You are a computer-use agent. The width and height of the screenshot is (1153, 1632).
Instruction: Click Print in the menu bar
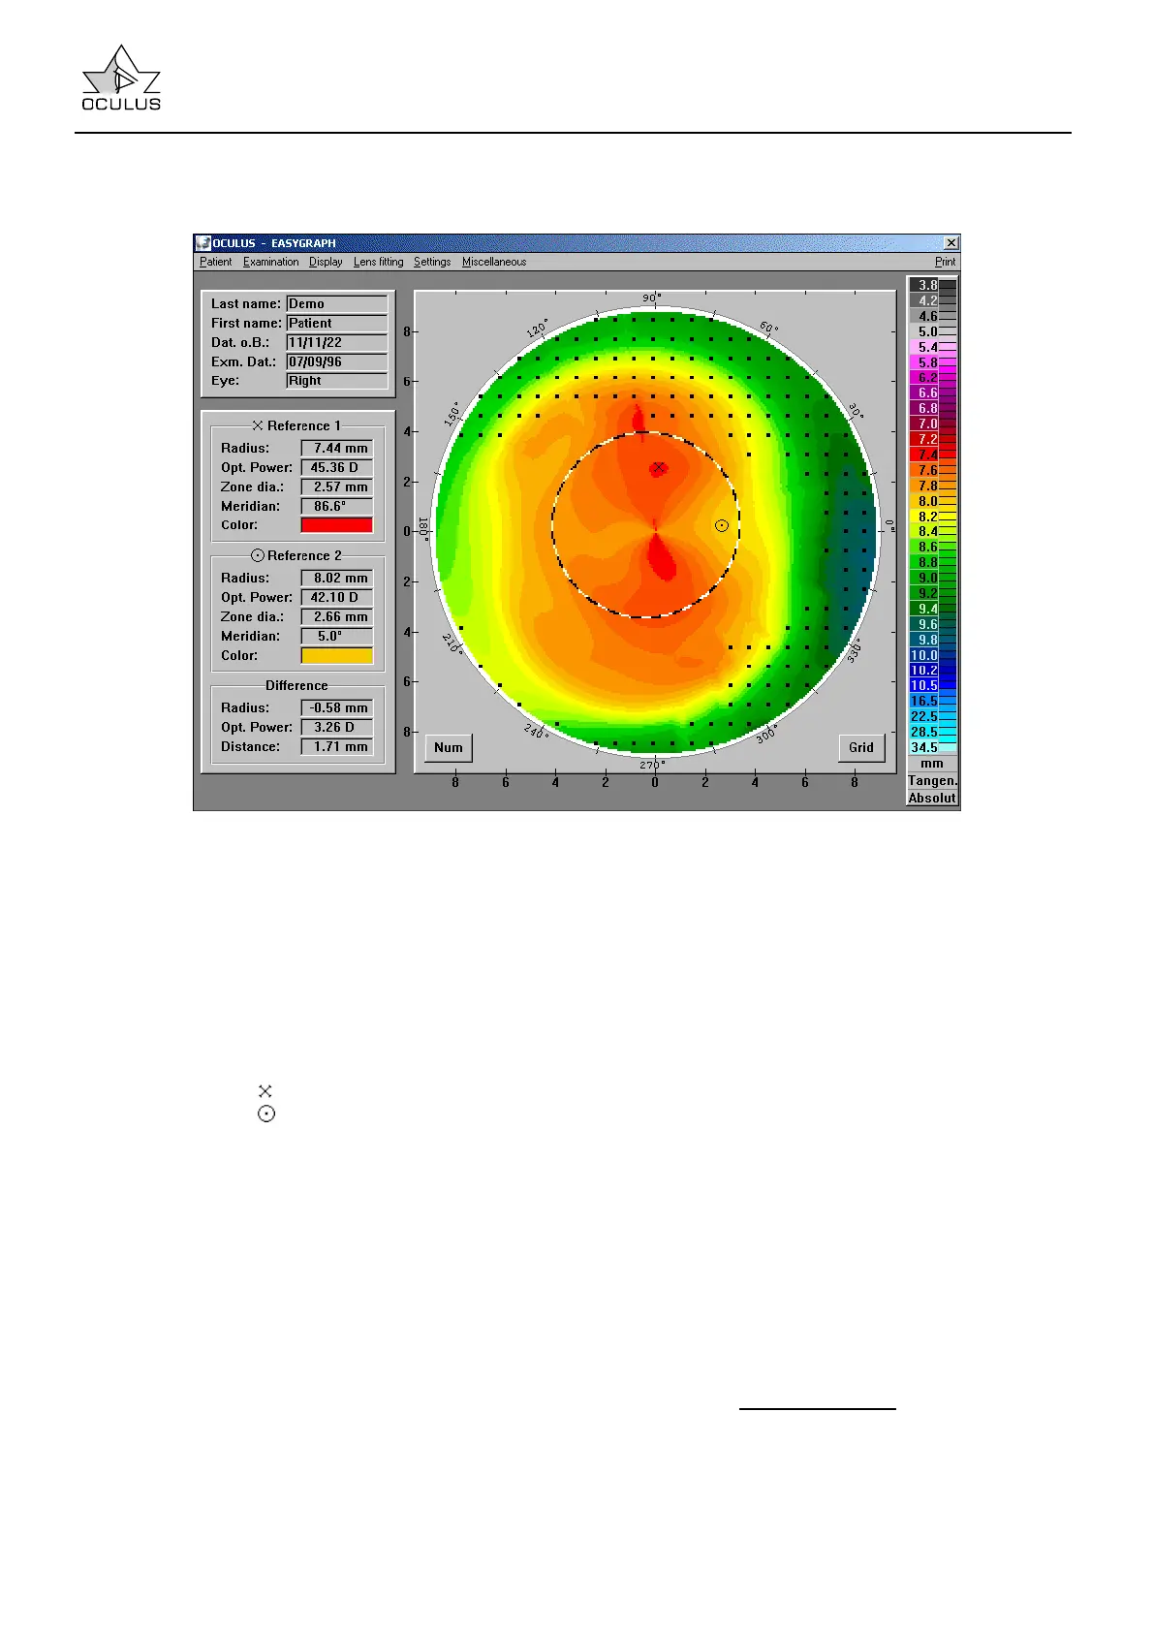[945, 262]
